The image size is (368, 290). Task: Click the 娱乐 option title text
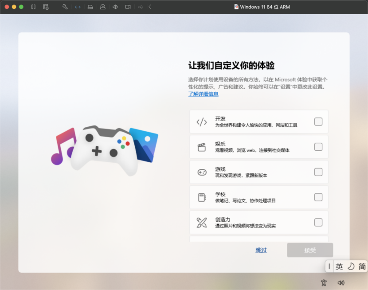pyautogui.click(x=220, y=144)
